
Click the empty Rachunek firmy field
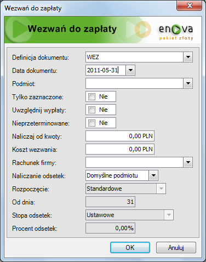click(x=134, y=162)
